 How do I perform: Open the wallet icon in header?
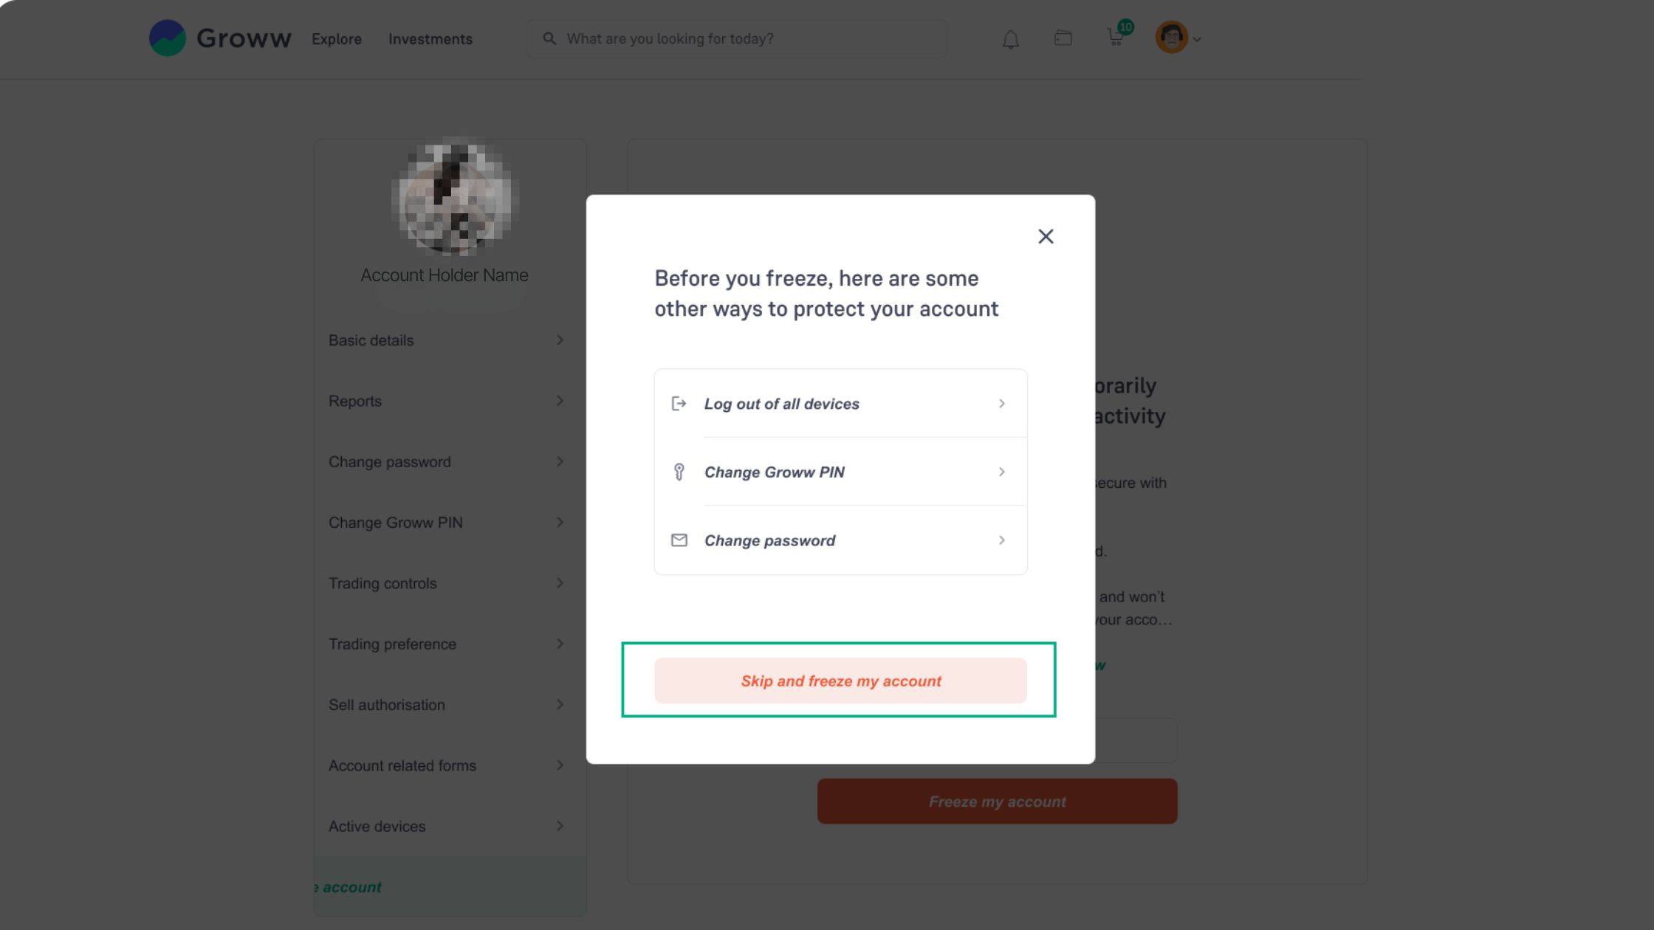click(1063, 38)
